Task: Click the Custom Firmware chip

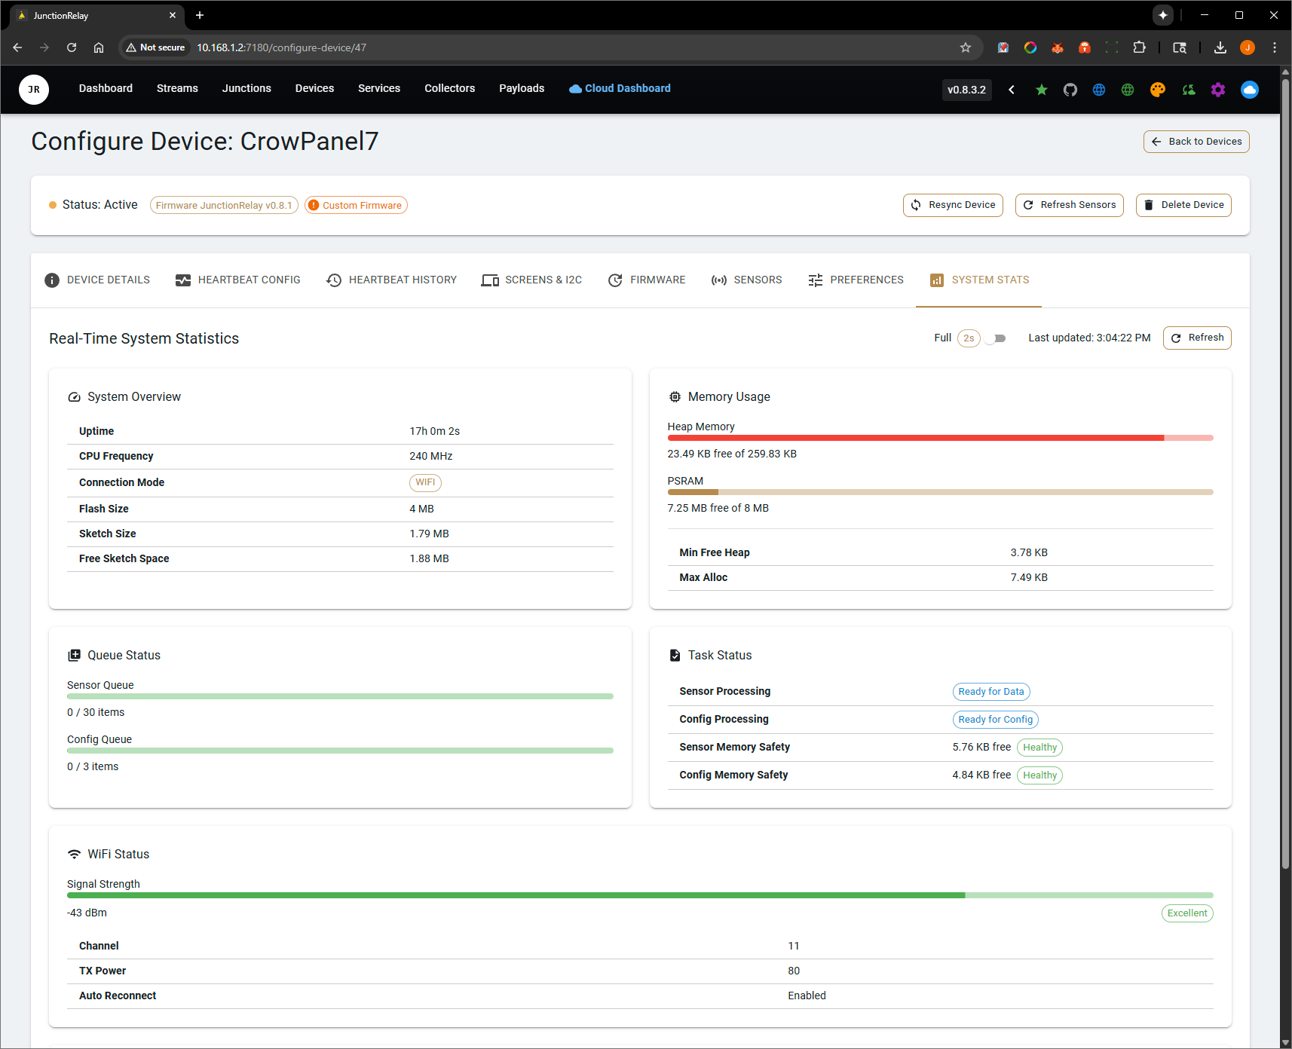Action: [x=356, y=205]
